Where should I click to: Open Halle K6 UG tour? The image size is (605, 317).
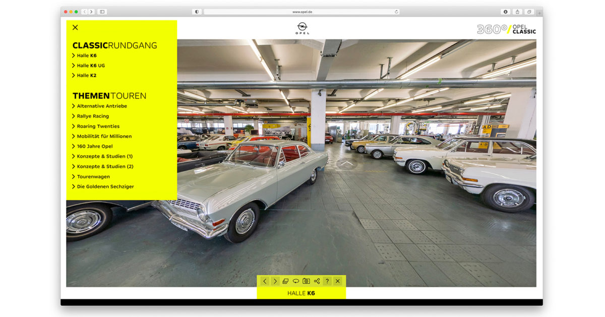pyautogui.click(x=89, y=66)
